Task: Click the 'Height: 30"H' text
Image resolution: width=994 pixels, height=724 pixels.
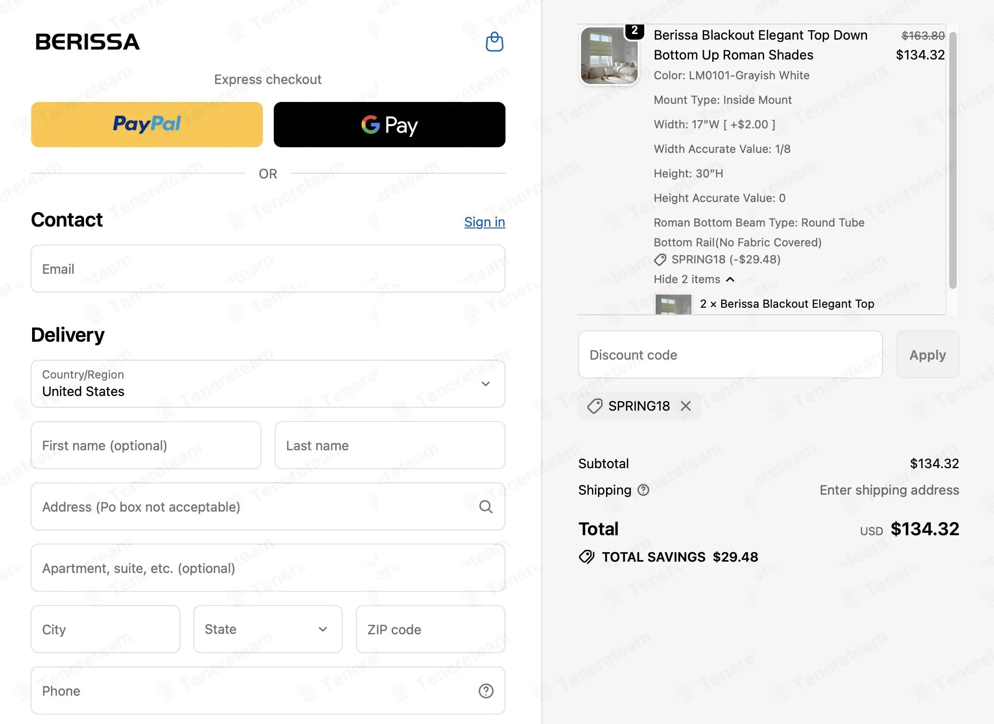Action: (x=688, y=174)
